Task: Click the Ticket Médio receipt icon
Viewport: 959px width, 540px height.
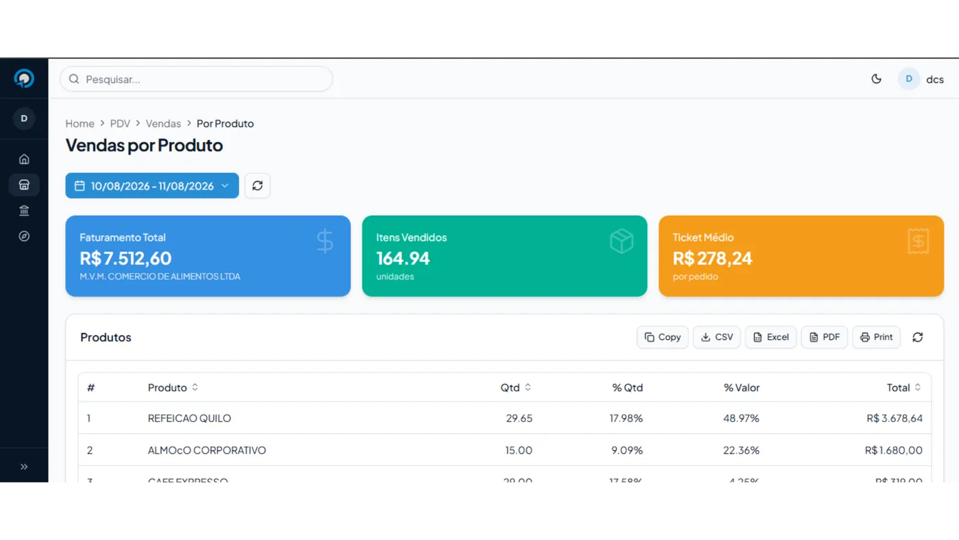Action: [x=918, y=241]
